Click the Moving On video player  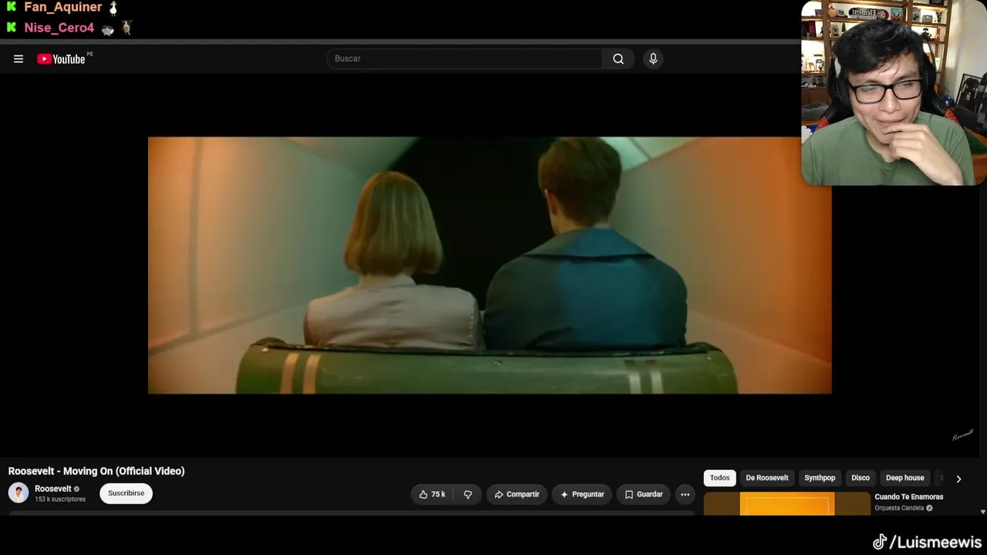point(490,265)
